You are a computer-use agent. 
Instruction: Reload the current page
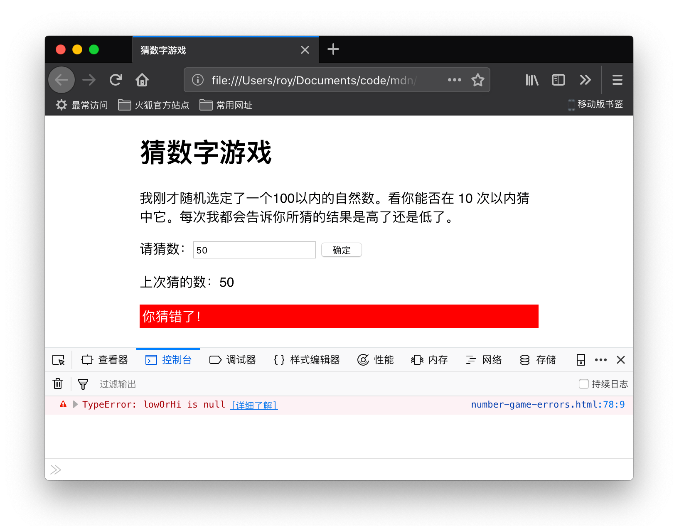[116, 80]
